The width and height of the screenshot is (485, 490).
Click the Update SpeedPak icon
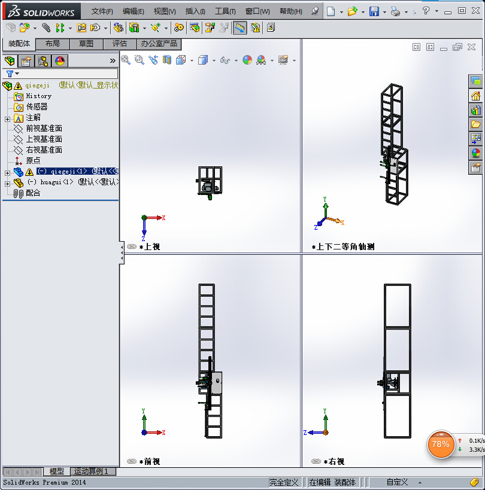click(x=255, y=28)
